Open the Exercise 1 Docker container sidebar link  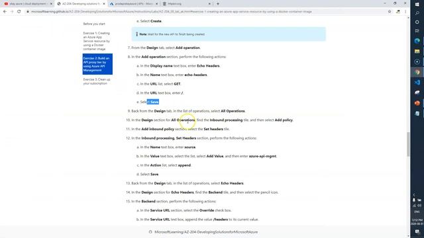pos(97,41)
